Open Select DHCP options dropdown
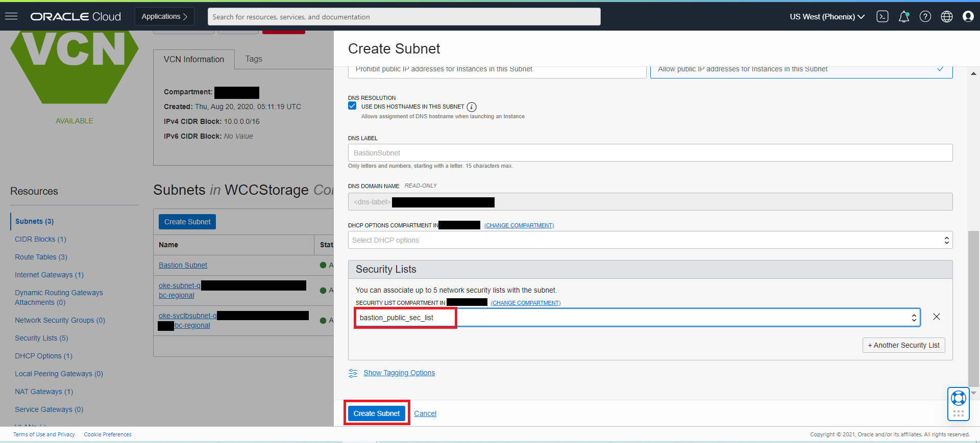This screenshot has height=443, width=980. click(x=650, y=240)
